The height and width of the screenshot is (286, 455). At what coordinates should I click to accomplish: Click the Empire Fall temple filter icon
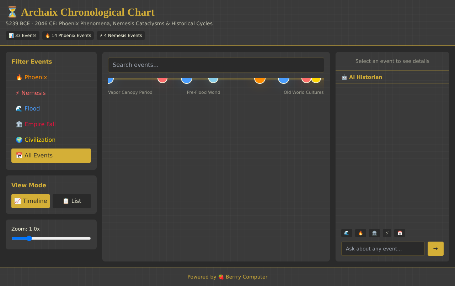[x=19, y=124]
